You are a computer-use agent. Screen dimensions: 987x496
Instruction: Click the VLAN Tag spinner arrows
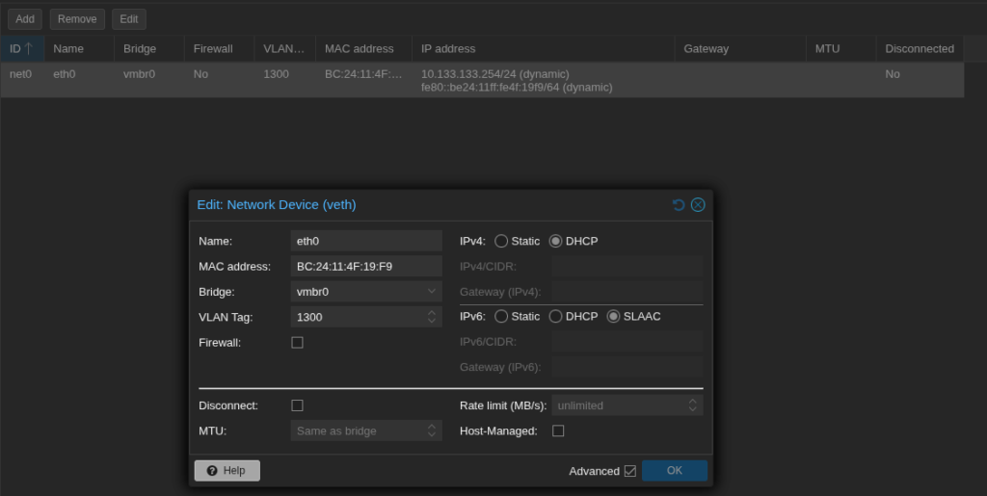coord(431,317)
